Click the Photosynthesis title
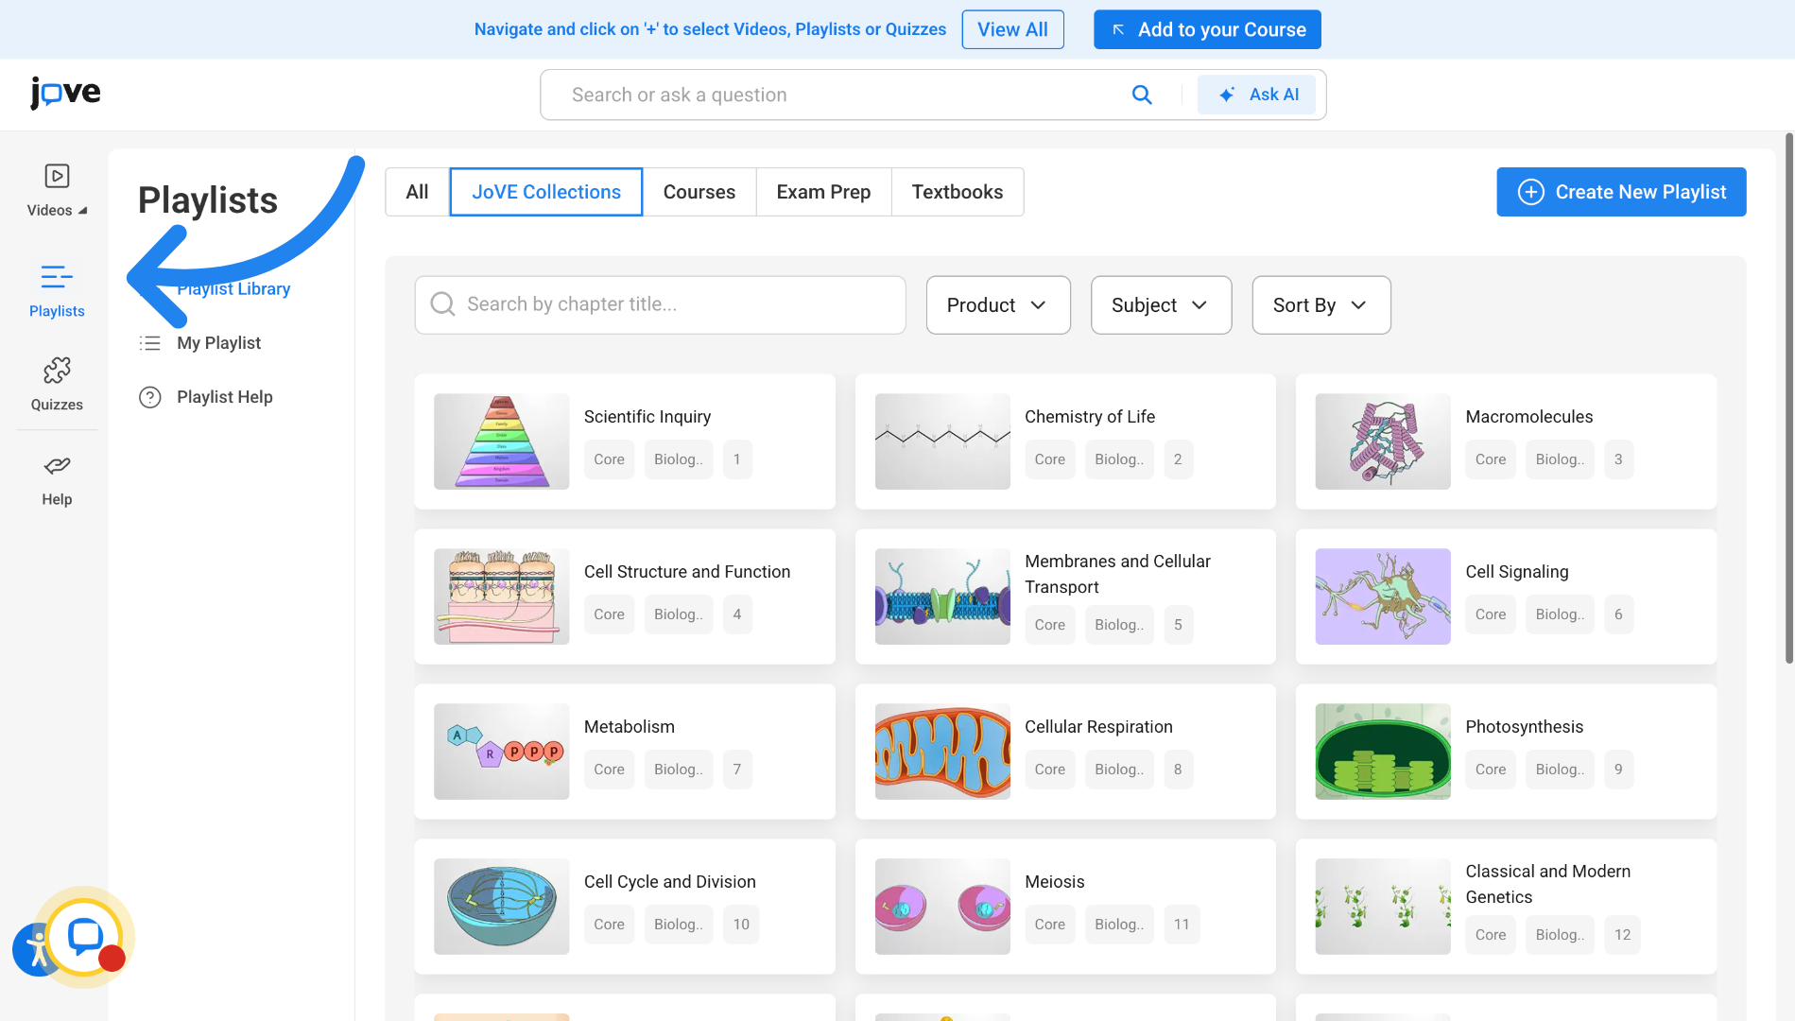 (x=1525, y=727)
